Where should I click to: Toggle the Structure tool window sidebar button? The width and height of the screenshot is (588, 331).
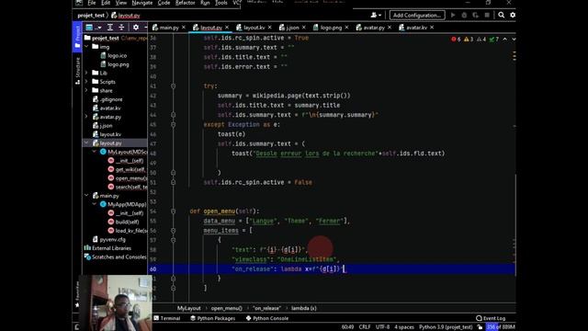(x=77, y=72)
